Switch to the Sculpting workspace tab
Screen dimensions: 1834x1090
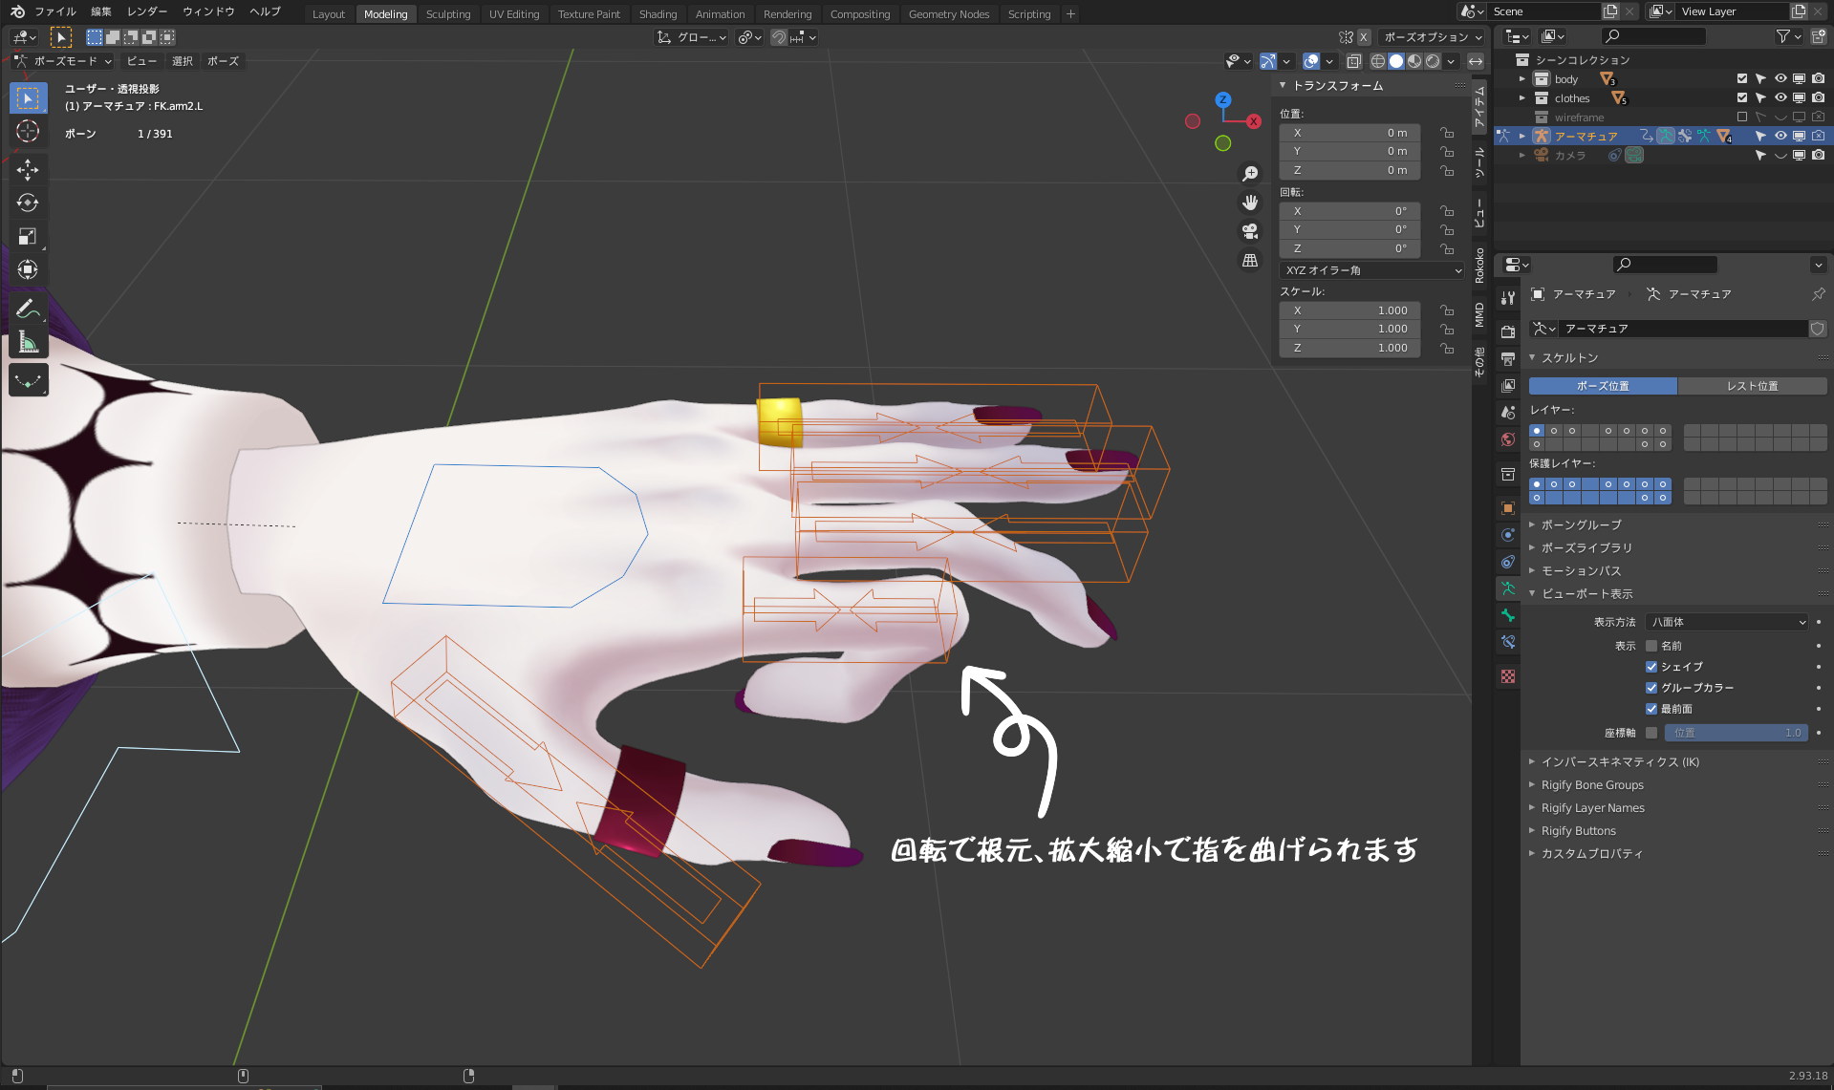coord(448,14)
